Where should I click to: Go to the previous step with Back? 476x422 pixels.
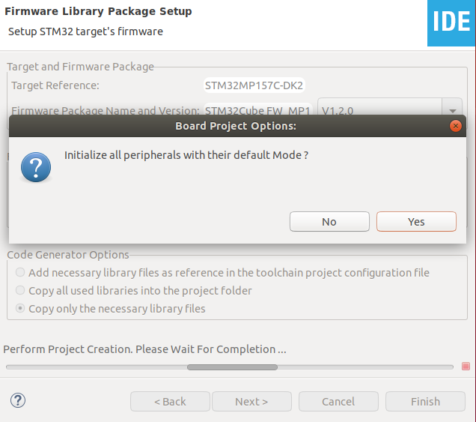click(x=170, y=401)
